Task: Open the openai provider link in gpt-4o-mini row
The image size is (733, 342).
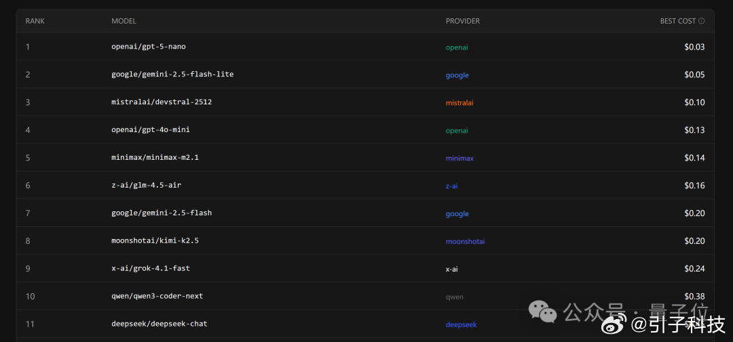Action: [x=457, y=131]
